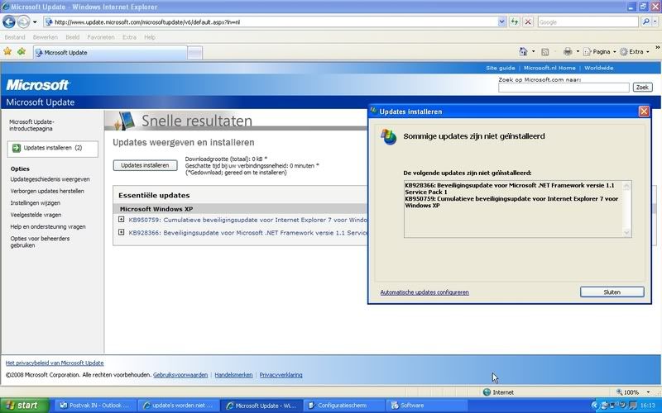Open the Pagina toolbar dropdown
The image size is (662, 413).
599,52
